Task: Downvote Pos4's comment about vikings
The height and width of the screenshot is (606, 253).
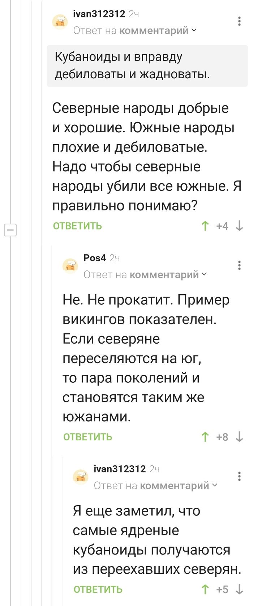Action: point(239,437)
